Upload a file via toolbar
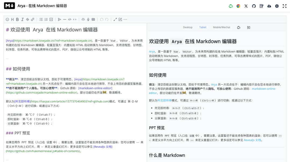Viewport: 290px width, 162px height. pyautogui.click(x=83, y=19)
